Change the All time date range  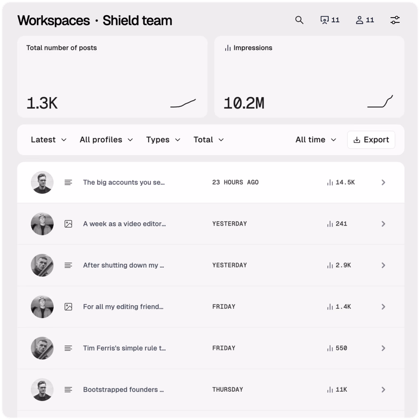tap(315, 139)
